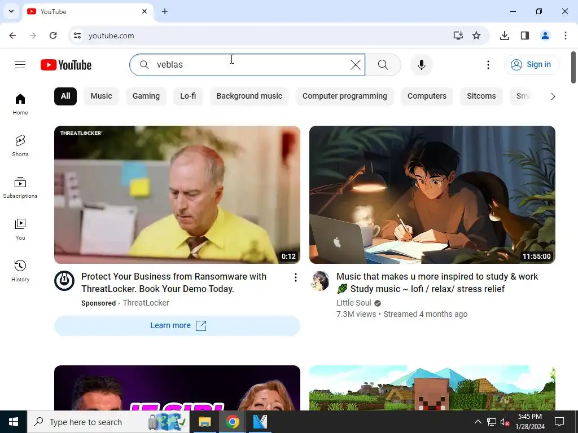Click the ThreatLocker channel avatar
This screenshot has width=578, height=433.
(x=64, y=281)
